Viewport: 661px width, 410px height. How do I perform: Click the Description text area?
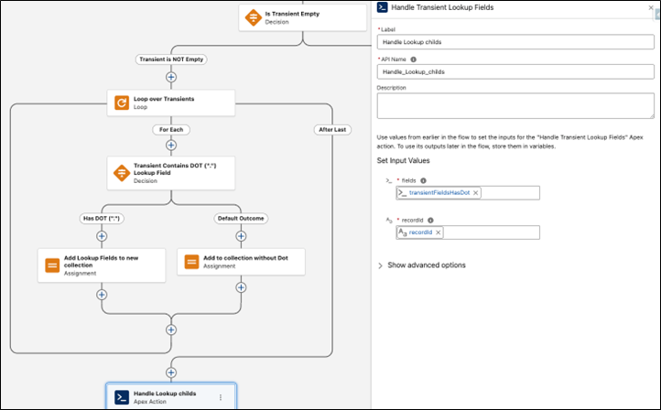515,105
